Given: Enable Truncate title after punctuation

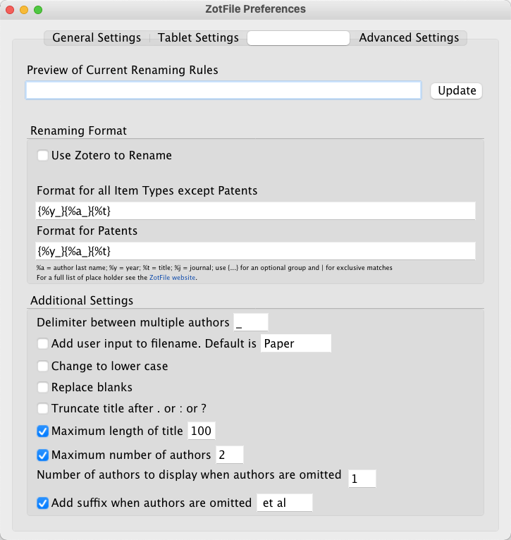Looking at the screenshot, I should pos(44,408).
